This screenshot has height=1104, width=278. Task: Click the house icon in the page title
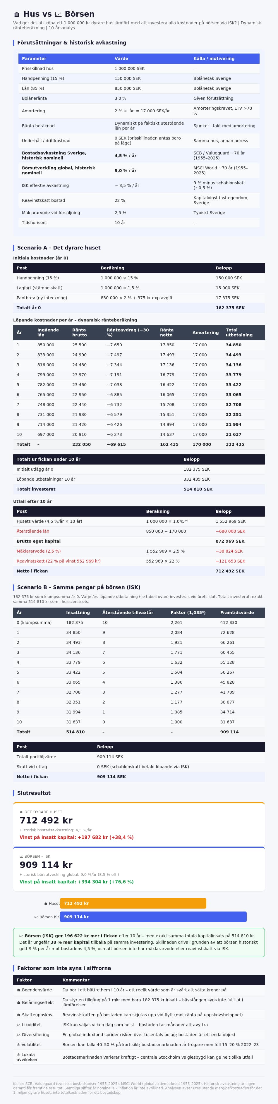coord(17,14)
